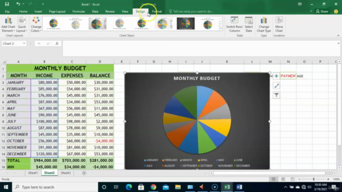Open Microsoft Edge from taskbar
The height and width of the screenshot is (192, 342).
click(x=129, y=187)
